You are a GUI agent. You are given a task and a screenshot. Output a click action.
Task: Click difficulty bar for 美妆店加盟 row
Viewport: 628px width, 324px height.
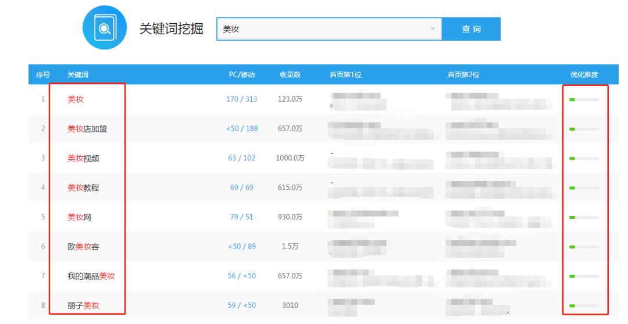pyautogui.click(x=584, y=129)
